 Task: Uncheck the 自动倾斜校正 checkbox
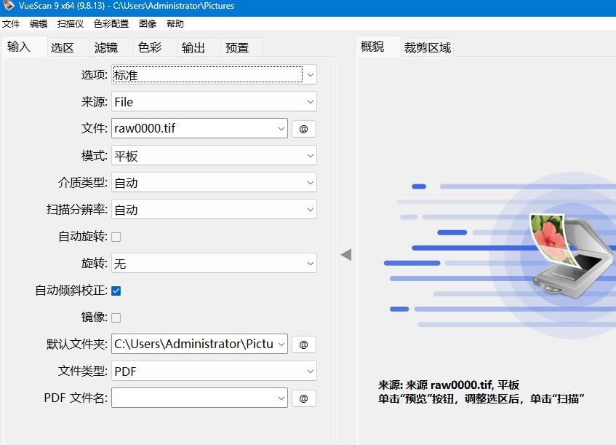(116, 291)
